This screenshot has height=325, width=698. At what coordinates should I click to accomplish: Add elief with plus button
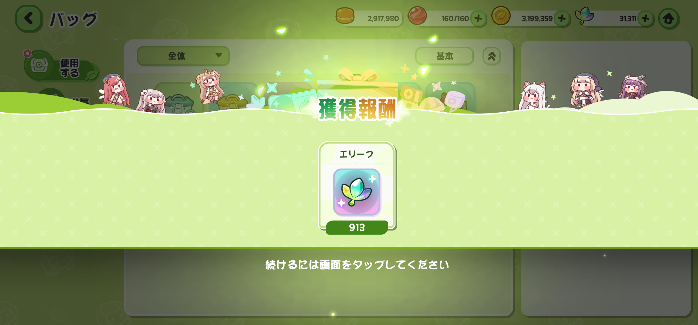pyautogui.click(x=645, y=19)
